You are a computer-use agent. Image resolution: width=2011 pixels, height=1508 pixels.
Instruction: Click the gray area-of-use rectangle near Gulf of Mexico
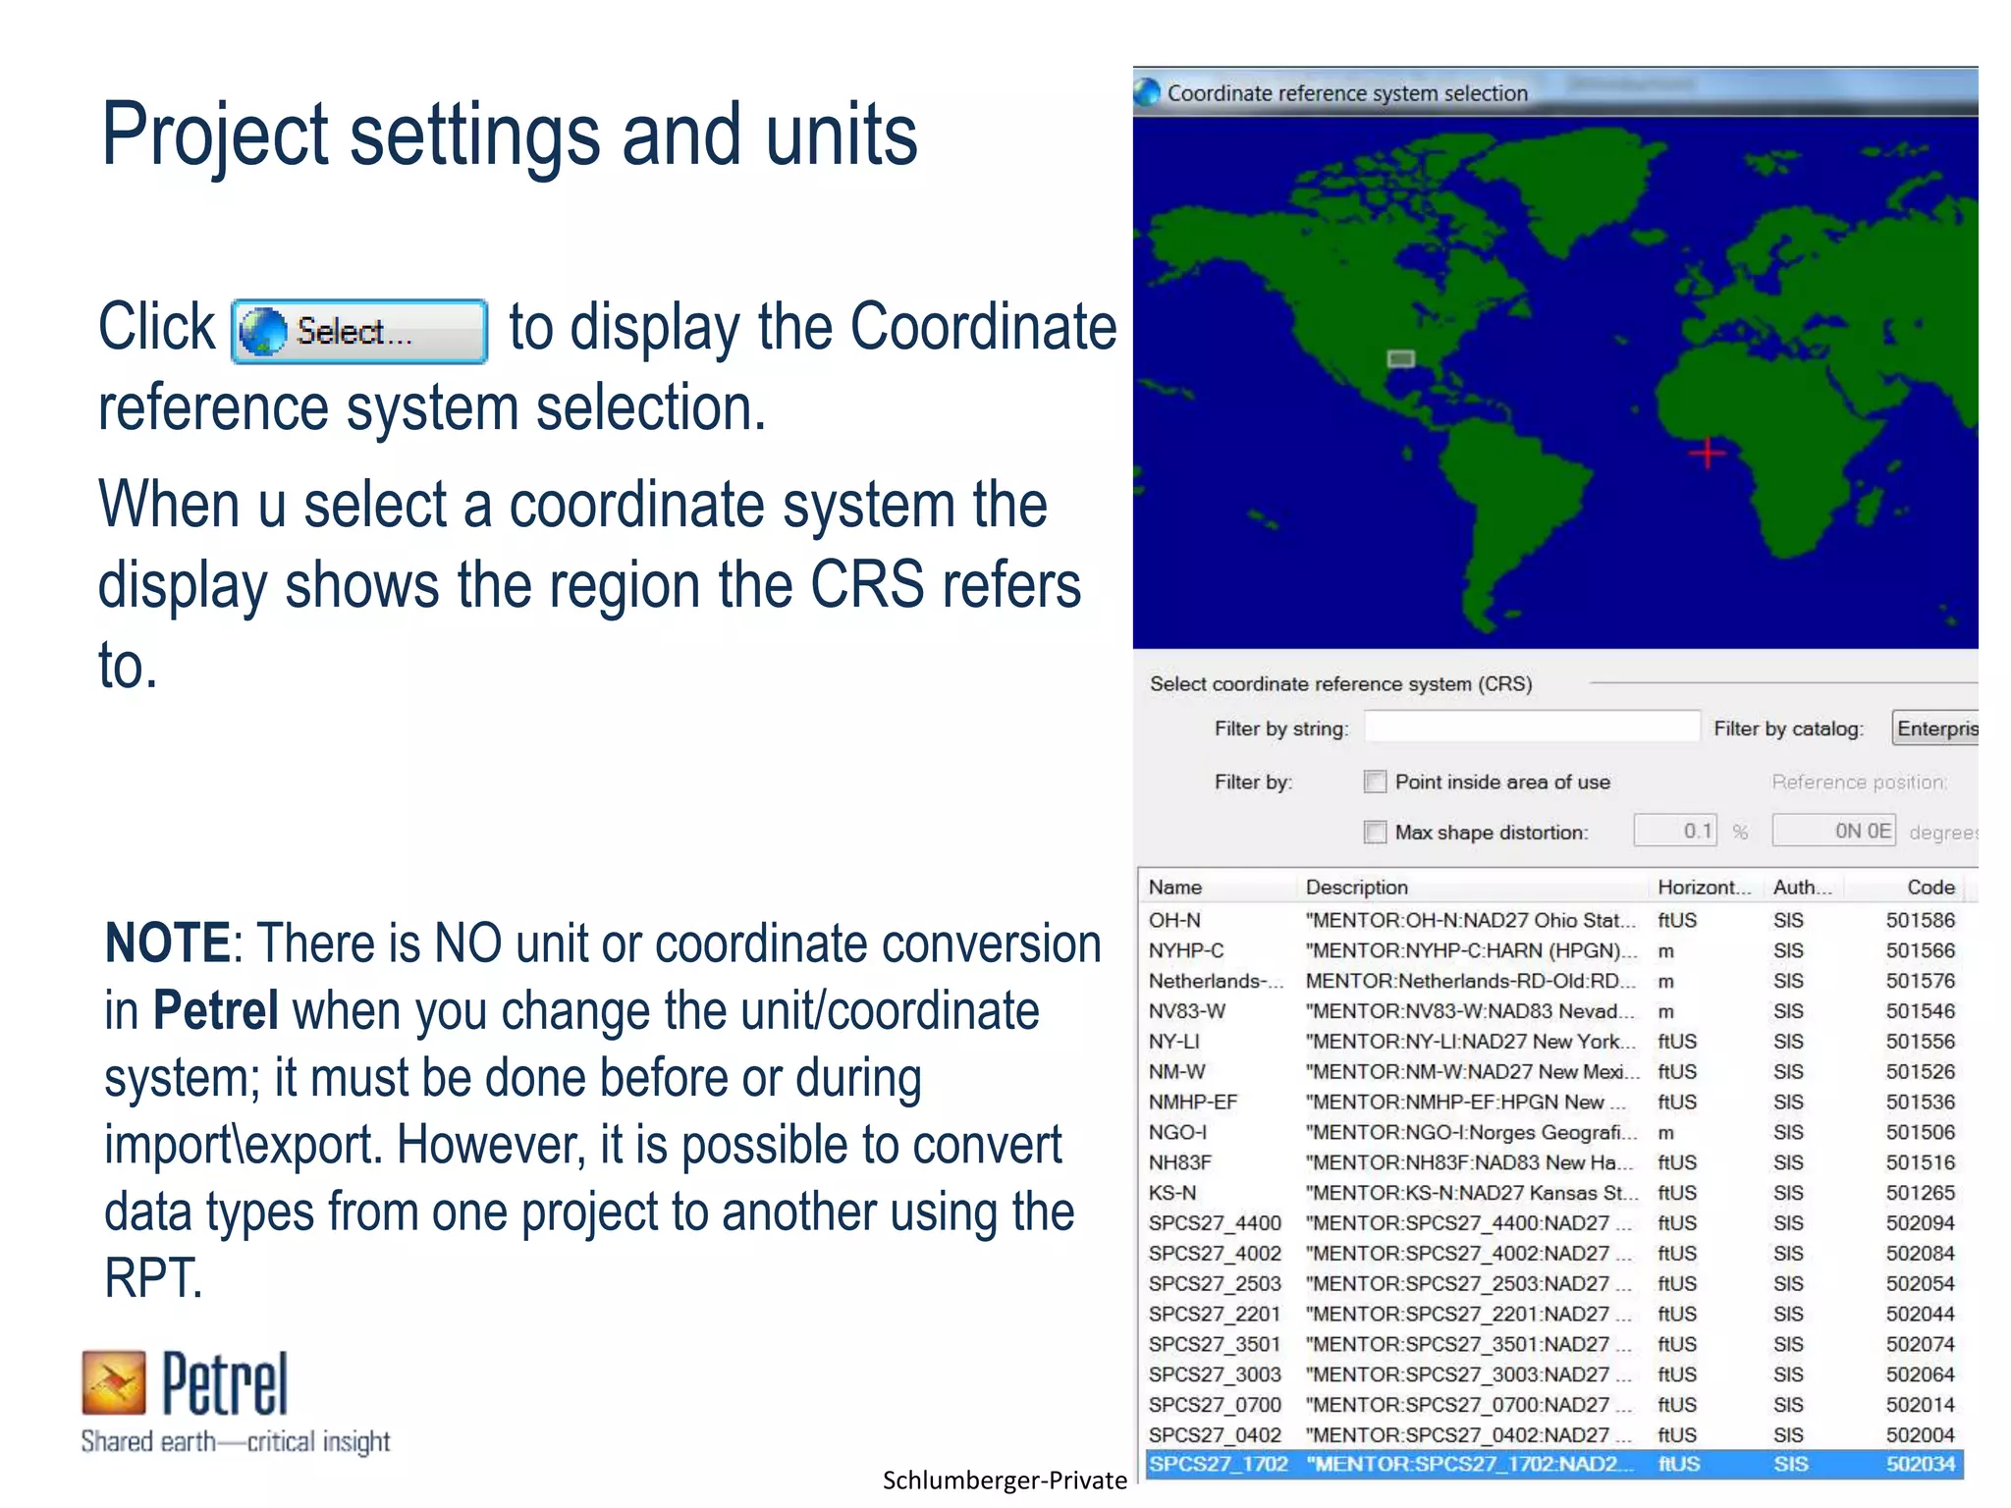click(1400, 359)
